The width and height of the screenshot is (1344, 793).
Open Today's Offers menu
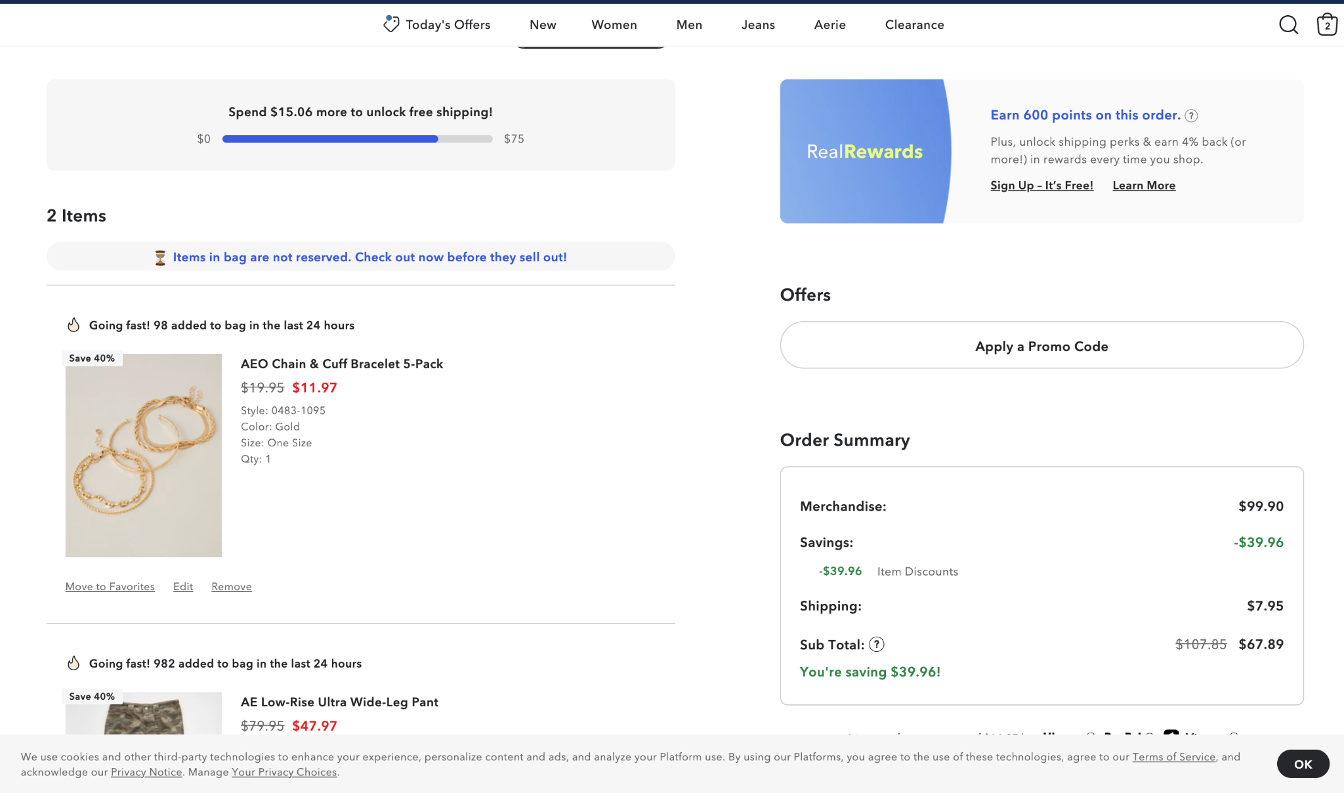[437, 24]
